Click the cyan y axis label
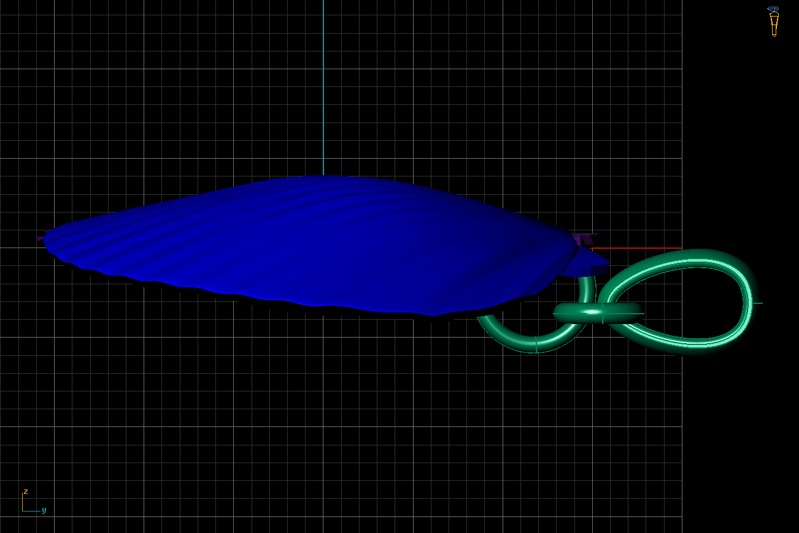Image resolution: width=799 pixels, height=533 pixels. click(44, 511)
